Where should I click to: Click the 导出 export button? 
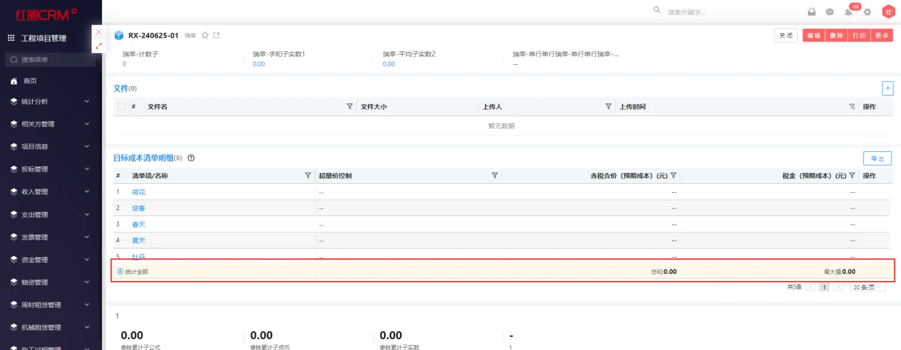(x=877, y=158)
